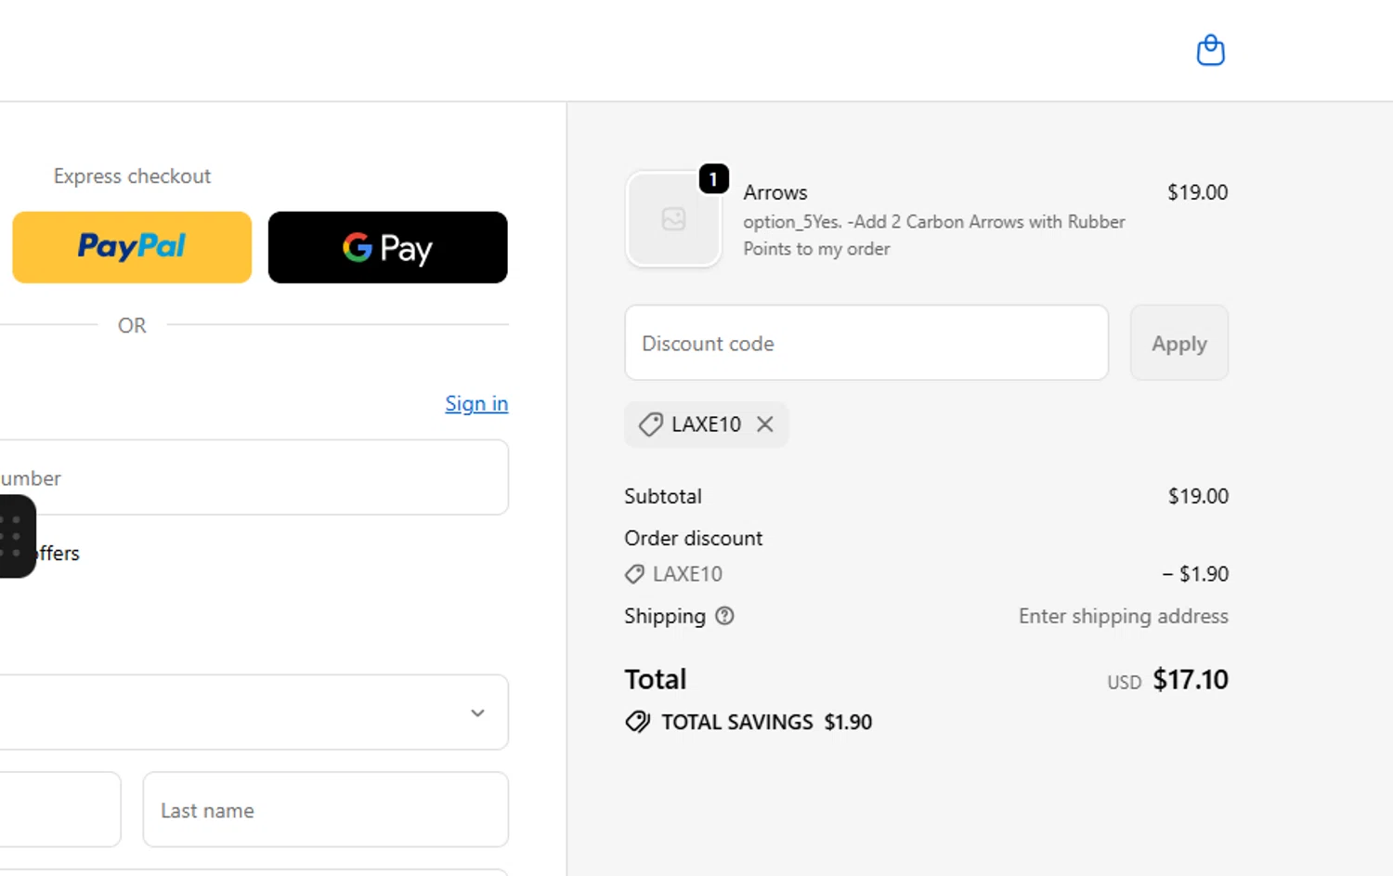The image size is (1393, 876).
Task: Click the Last name input field
Action: click(x=325, y=809)
